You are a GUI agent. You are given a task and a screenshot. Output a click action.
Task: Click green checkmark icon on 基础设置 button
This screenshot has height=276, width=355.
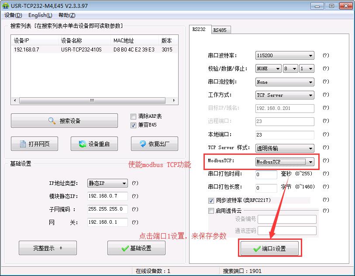pyautogui.click(x=125, y=249)
